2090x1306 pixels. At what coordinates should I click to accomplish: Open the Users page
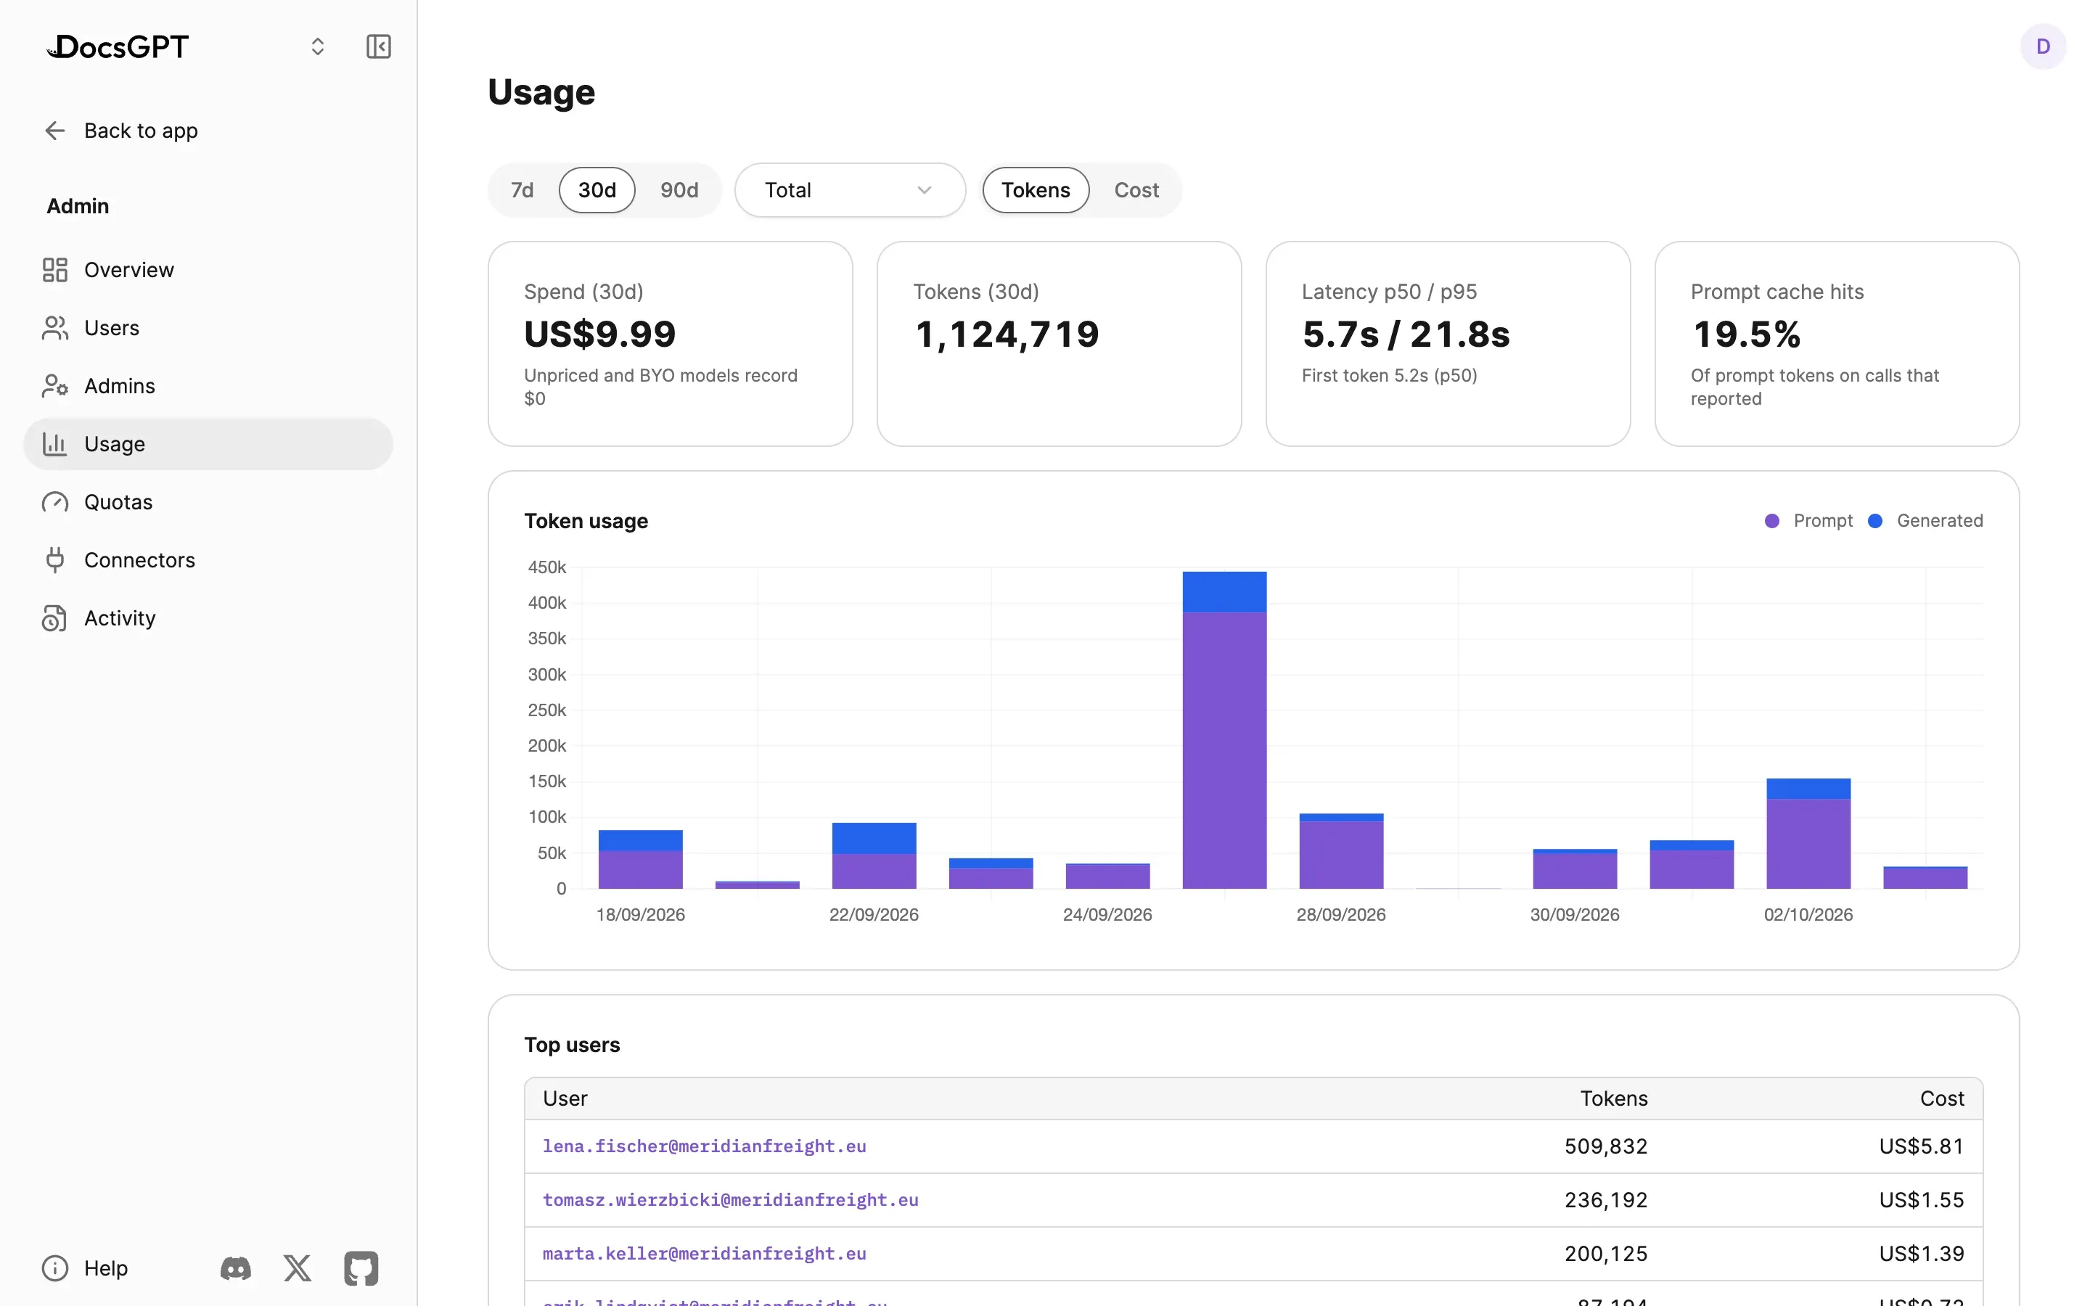208,328
